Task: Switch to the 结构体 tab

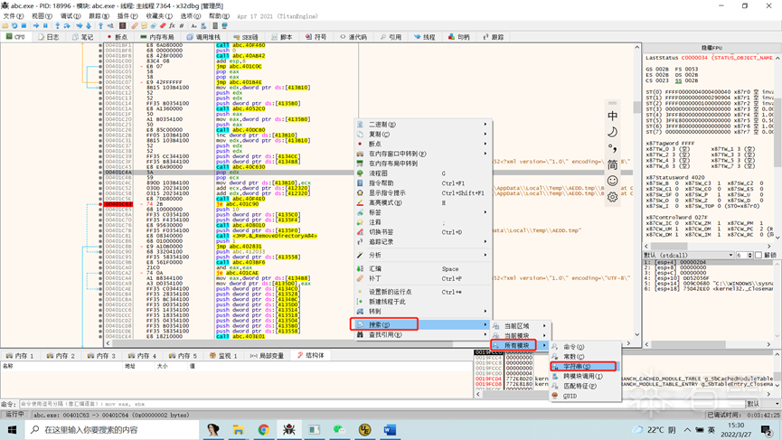Action: coord(310,356)
